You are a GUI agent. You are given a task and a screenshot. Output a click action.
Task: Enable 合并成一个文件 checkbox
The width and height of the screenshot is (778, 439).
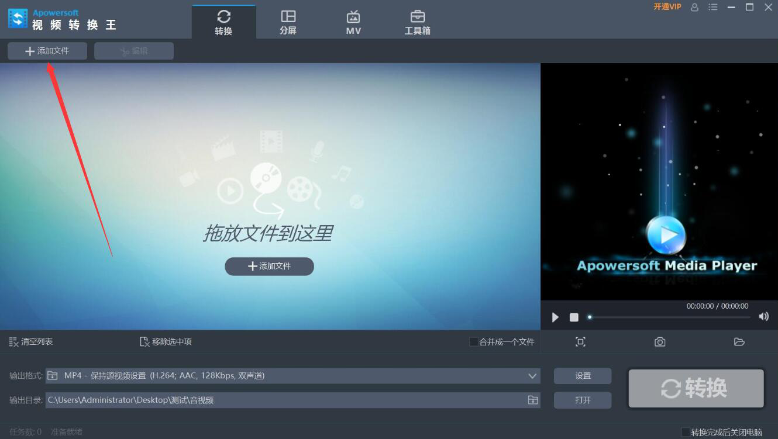(473, 341)
